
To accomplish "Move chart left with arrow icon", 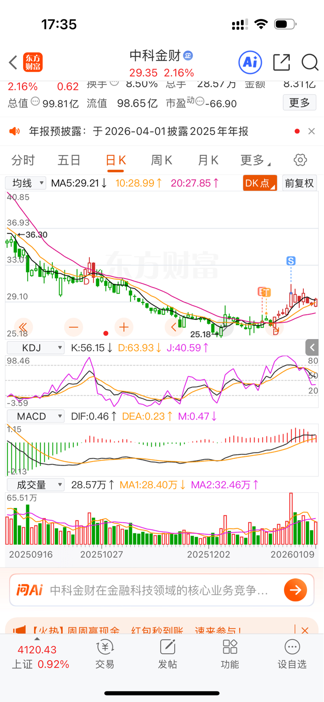I will 174,327.
